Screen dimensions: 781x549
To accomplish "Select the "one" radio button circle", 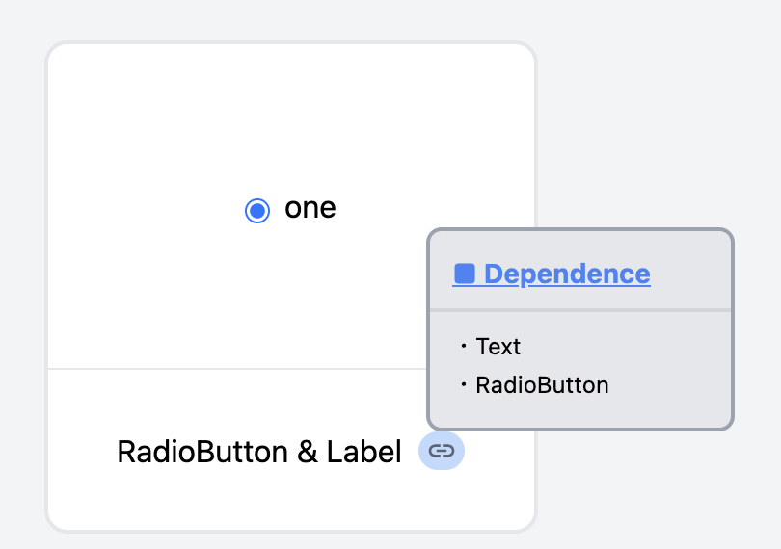I will click(x=257, y=211).
